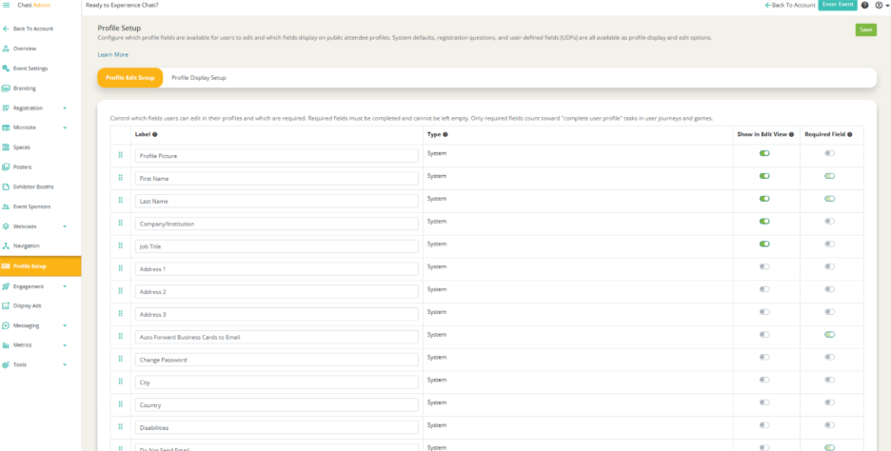Open Exhibitor Booths from sidebar icon
This screenshot has width=891, height=451.
[7, 186]
